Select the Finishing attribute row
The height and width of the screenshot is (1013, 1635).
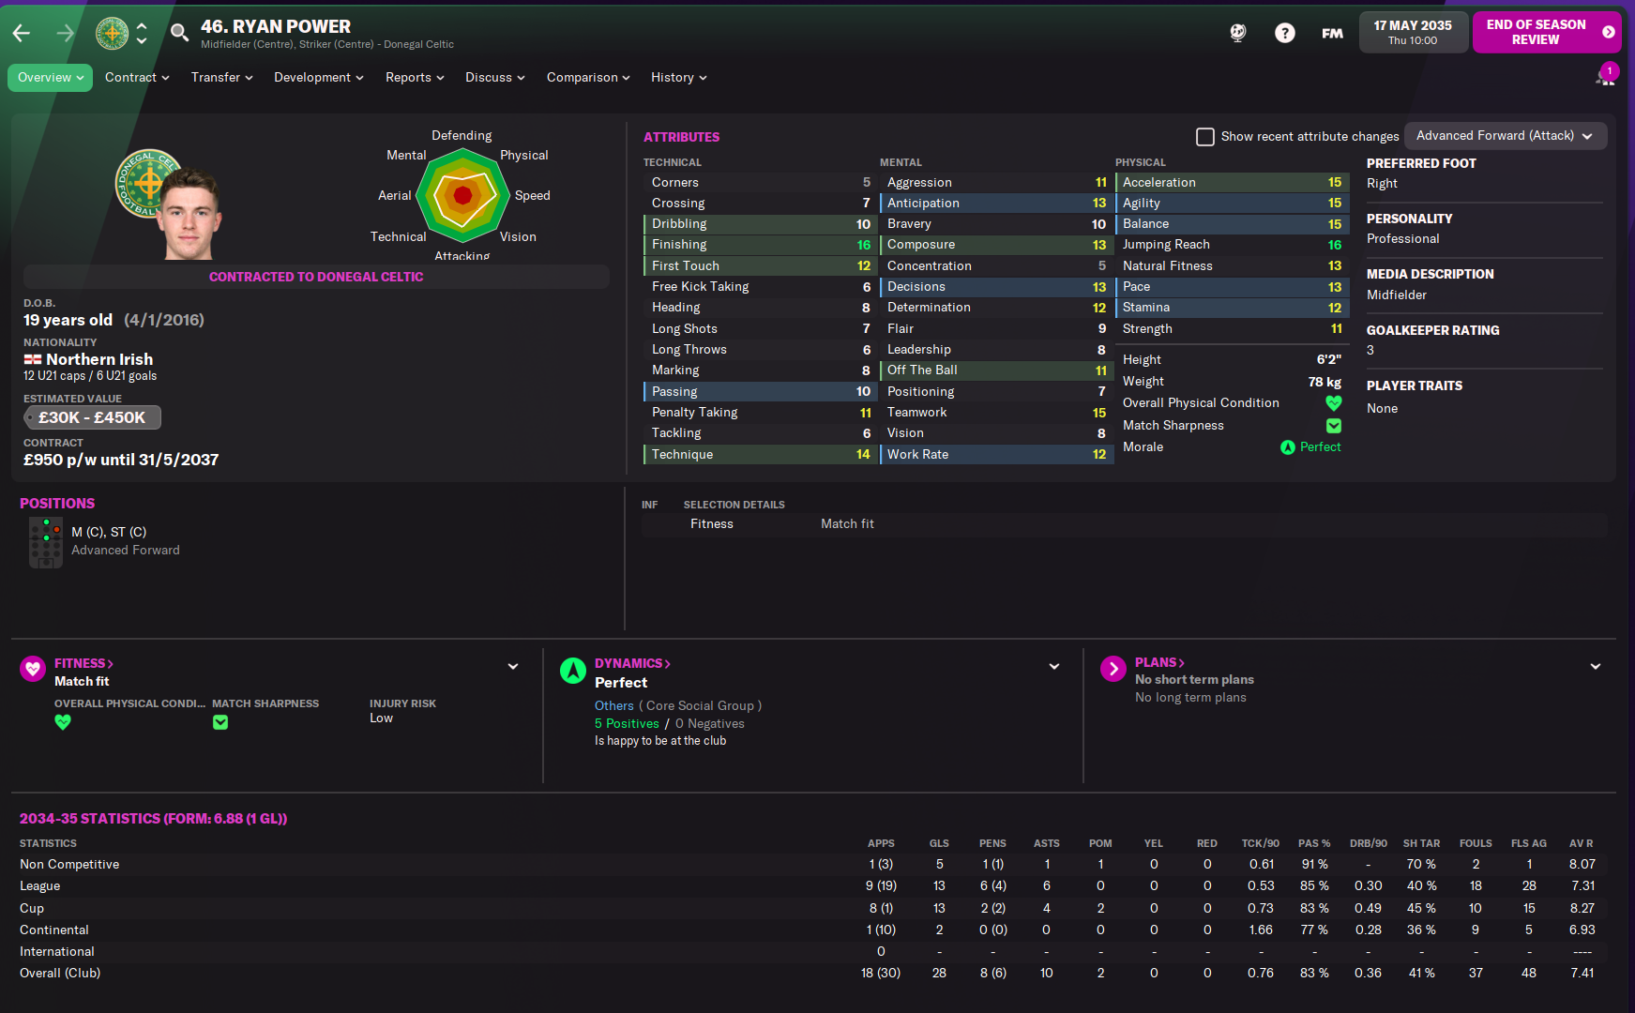pos(761,245)
